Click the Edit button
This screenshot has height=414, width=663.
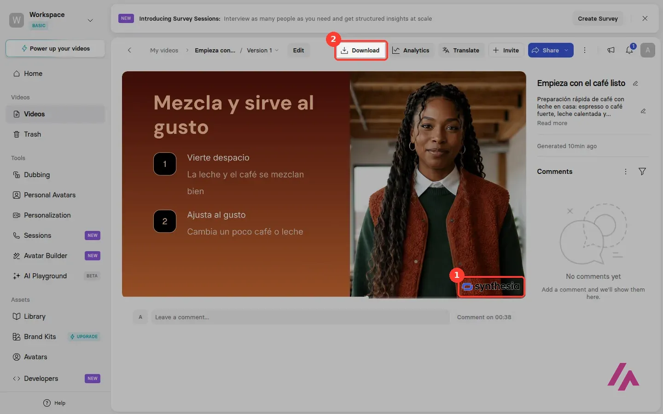[298, 51]
